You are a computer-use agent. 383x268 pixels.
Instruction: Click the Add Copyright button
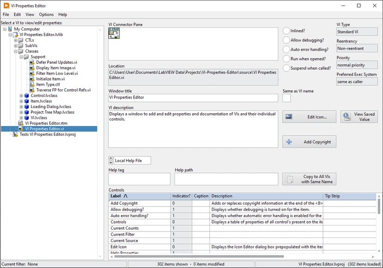click(309, 142)
